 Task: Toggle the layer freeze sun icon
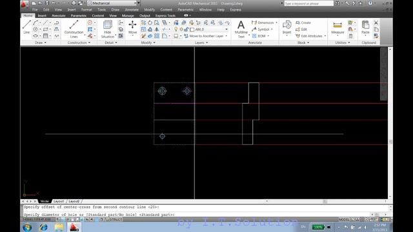point(181,29)
